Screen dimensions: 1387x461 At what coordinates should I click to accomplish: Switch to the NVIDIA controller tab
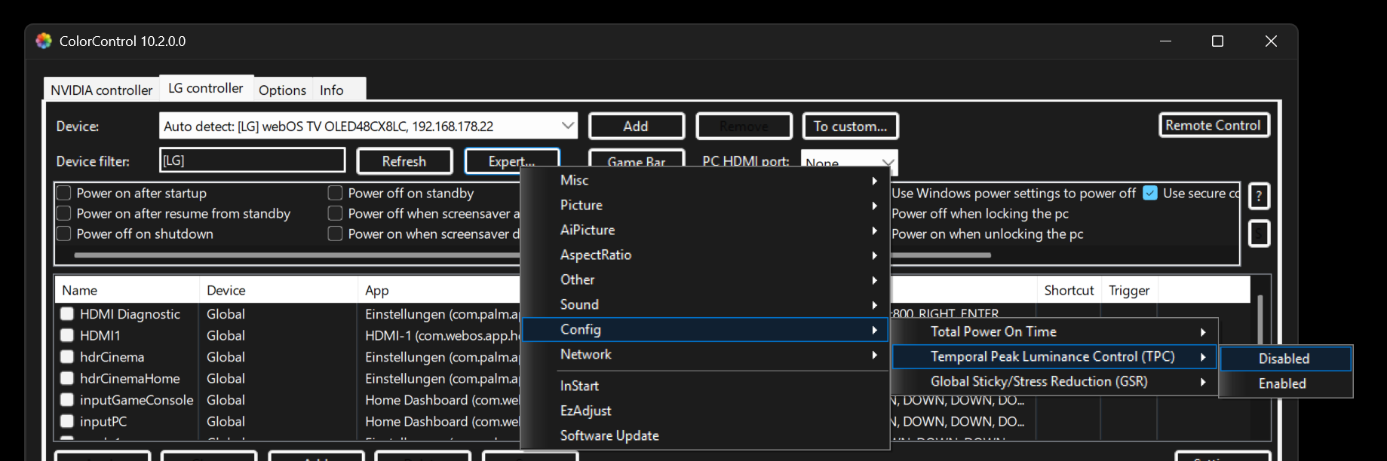(x=101, y=90)
